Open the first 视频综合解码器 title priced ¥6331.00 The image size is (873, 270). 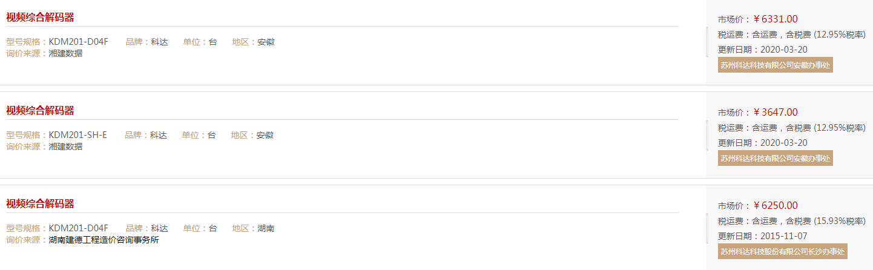coord(40,17)
